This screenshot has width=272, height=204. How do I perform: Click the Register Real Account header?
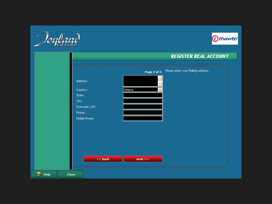[200, 56]
